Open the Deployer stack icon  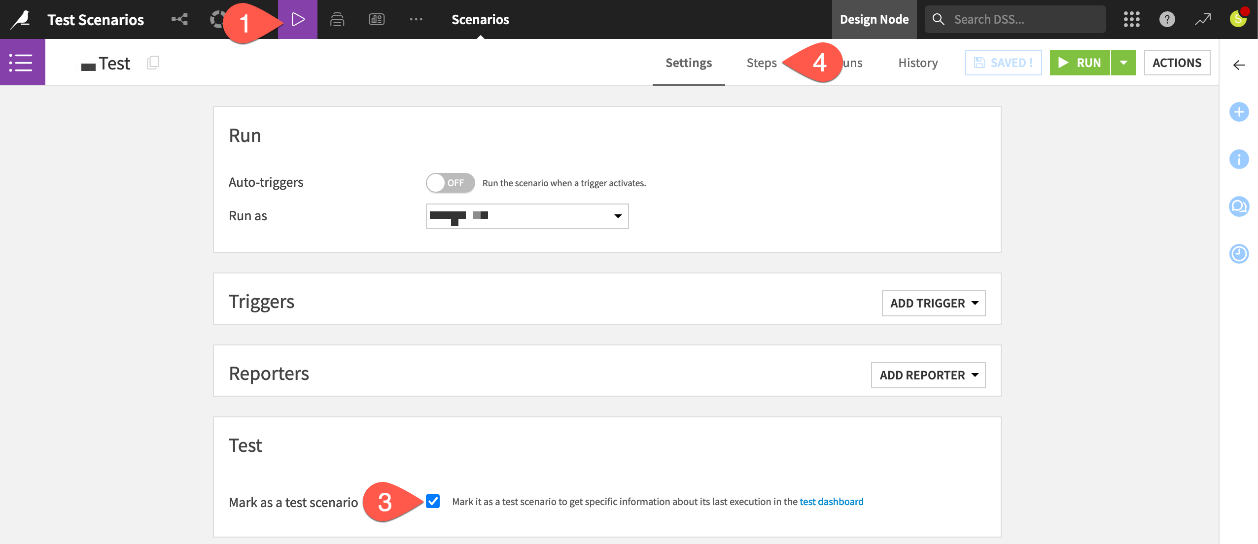(x=337, y=20)
